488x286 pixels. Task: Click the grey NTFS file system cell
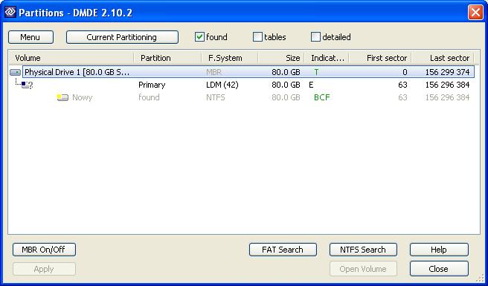click(216, 97)
